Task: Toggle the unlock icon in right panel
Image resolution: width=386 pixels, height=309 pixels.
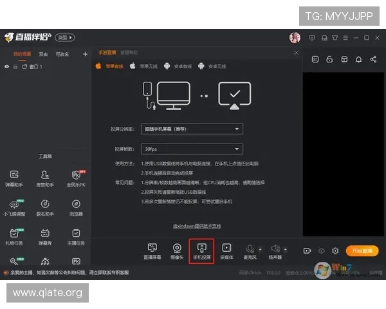Action: [x=329, y=59]
